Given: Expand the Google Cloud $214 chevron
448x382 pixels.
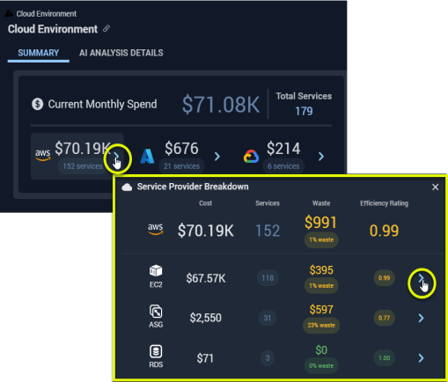Looking at the screenshot, I should click(321, 157).
